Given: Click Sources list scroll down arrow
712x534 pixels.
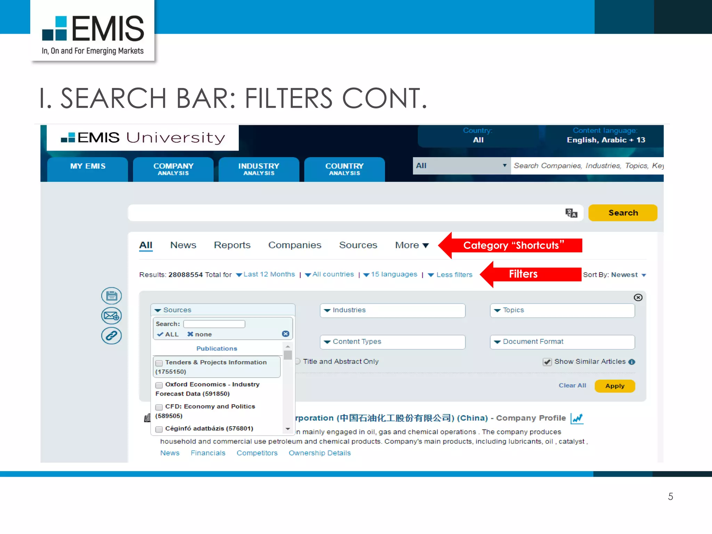Looking at the screenshot, I should coord(288,429).
